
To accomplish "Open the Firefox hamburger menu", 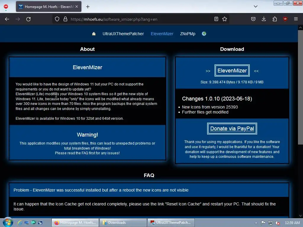I will pos(296,19).
